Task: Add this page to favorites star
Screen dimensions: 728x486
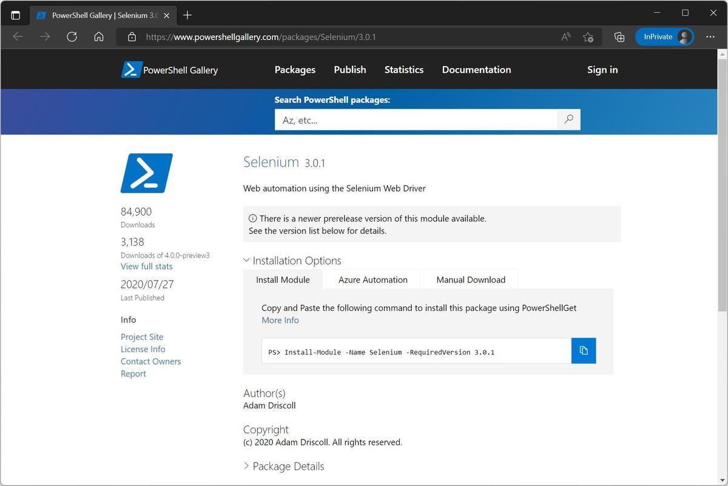Action: coord(588,37)
